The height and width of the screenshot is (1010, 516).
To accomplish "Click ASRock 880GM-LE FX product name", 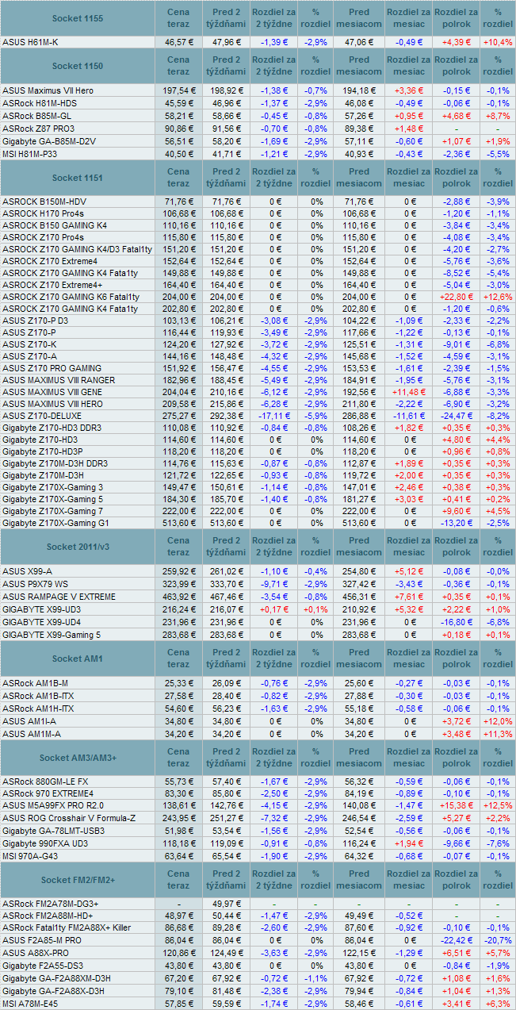I will click(45, 782).
